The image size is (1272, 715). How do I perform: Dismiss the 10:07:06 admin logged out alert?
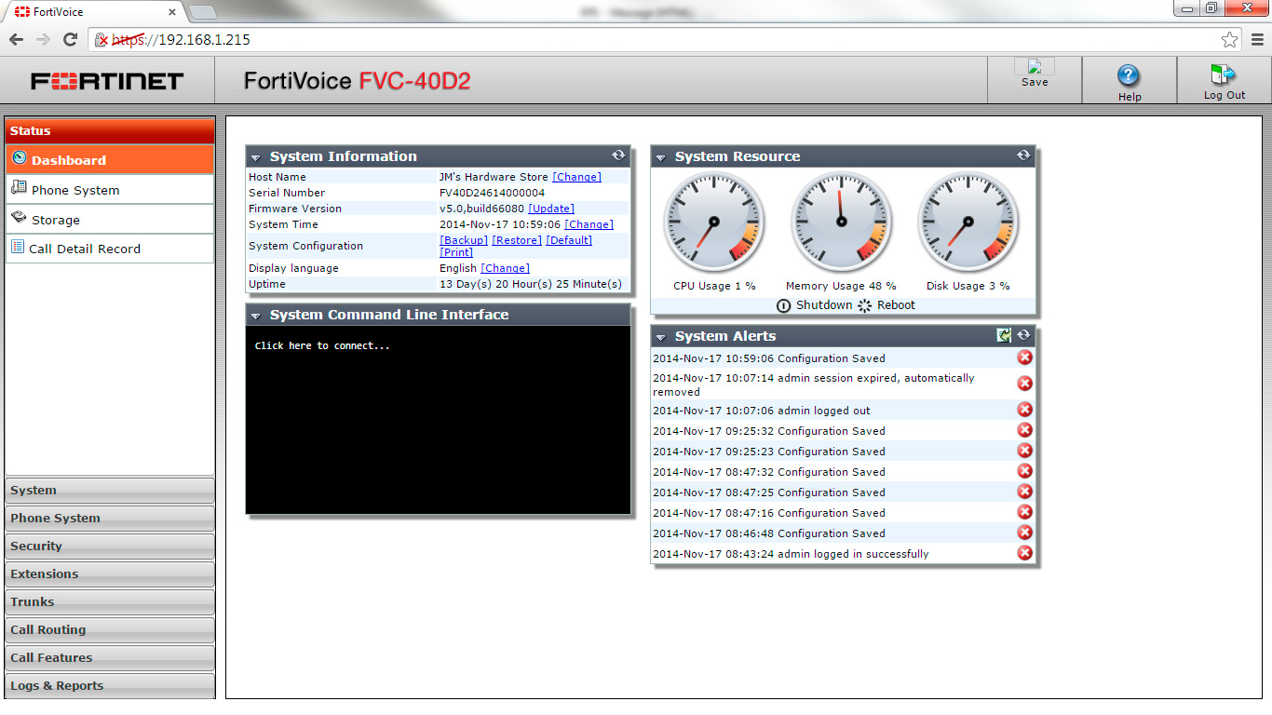point(1024,410)
